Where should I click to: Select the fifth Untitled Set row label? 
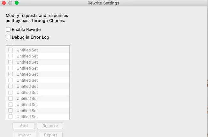point(27,74)
